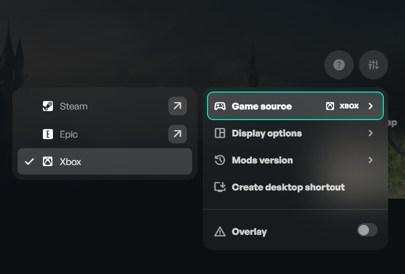Click the desktop shortcut download icon
This screenshot has width=405, height=274.
220,187
